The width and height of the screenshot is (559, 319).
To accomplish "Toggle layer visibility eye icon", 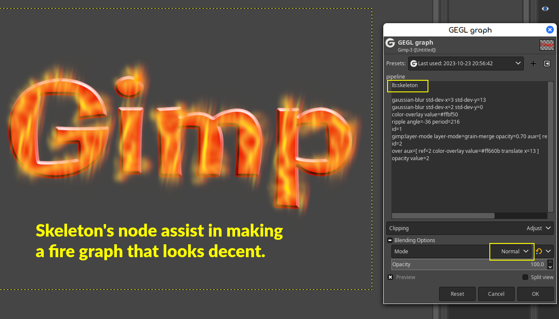I will click(545, 9).
